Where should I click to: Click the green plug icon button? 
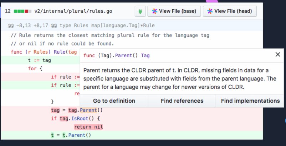click(140, 11)
